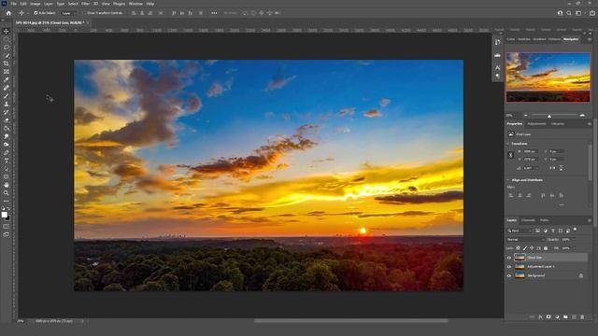Click lock transparent pixels icon
This screenshot has height=336, width=598.
coord(518,248)
